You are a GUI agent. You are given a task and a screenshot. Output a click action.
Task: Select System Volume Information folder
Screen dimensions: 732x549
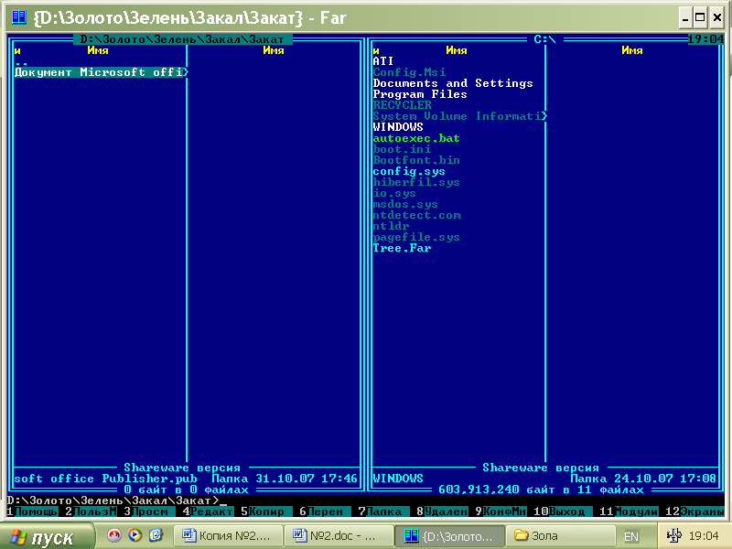click(459, 116)
